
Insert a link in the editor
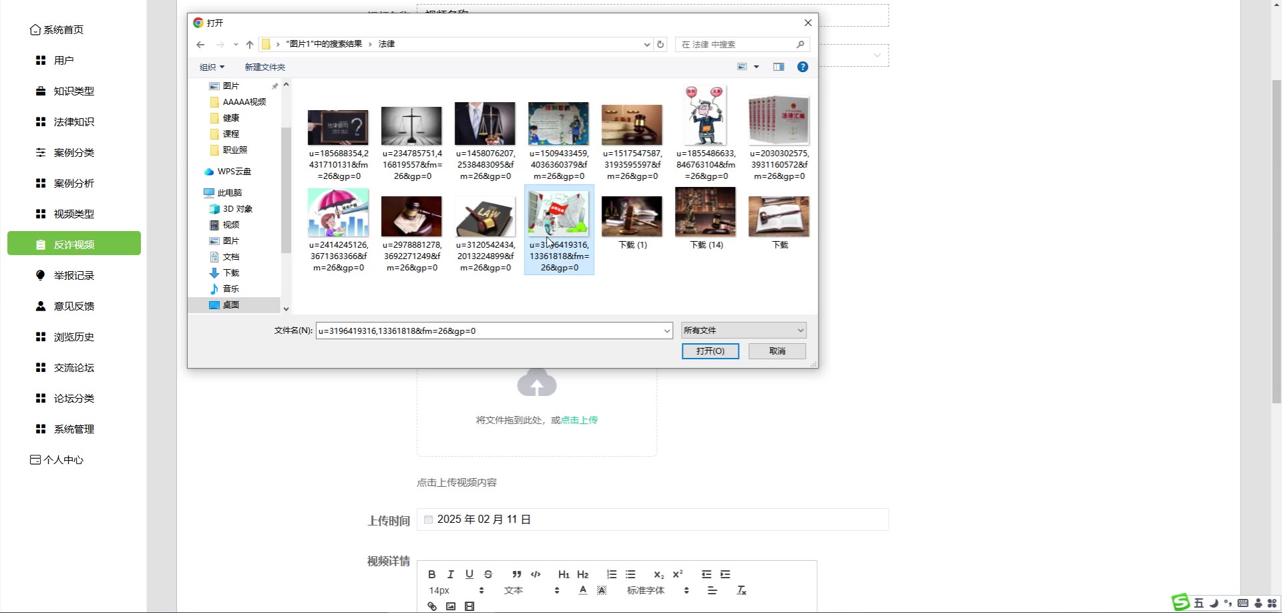[x=432, y=606]
